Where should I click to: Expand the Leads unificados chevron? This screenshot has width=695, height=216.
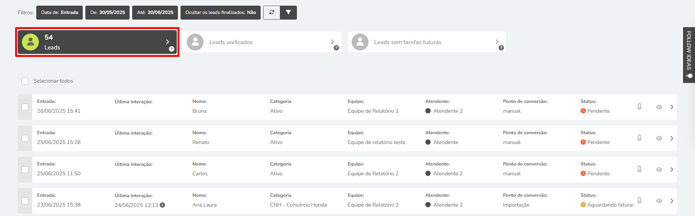(332, 42)
